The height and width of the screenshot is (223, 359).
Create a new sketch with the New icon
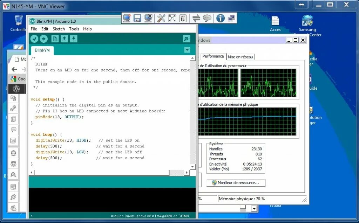point(55,39)
